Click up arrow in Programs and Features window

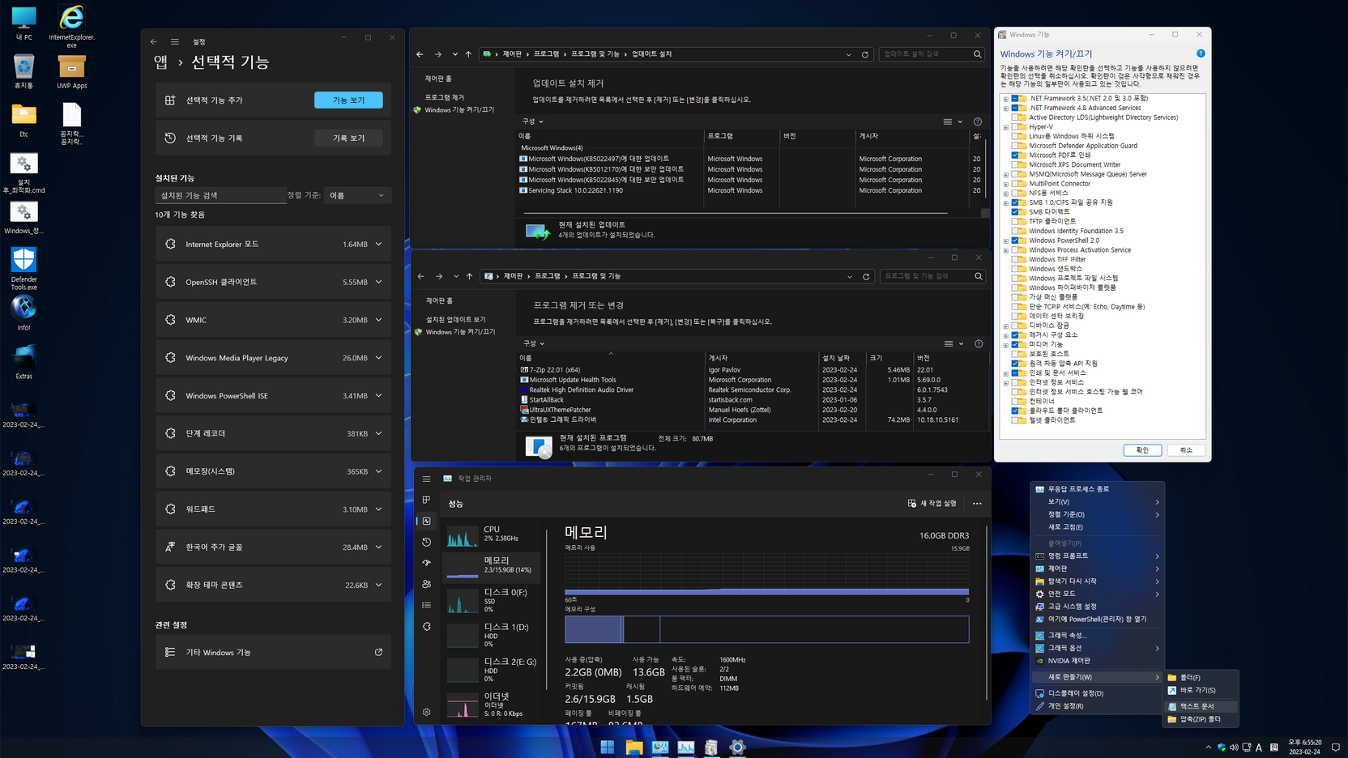pos(469,276)
